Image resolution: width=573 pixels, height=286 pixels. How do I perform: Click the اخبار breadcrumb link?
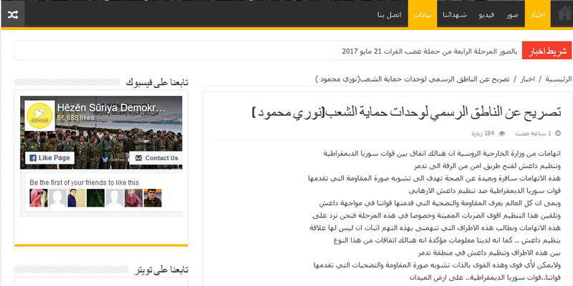pos(528,79)
